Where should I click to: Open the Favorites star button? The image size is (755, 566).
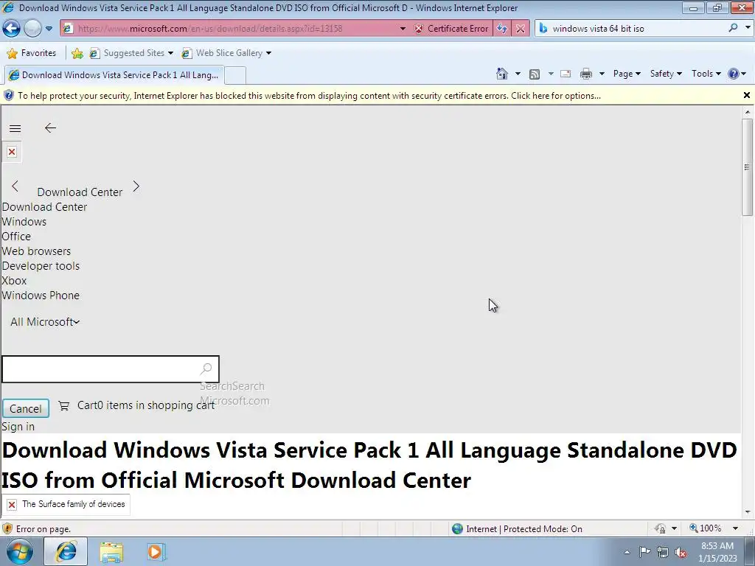[32, 53]
